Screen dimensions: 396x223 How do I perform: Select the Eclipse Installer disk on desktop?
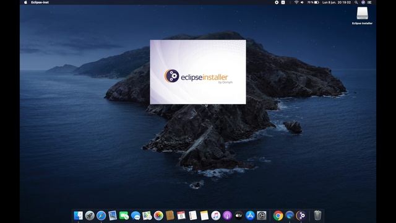pyautogui.click(x=362, y=15)
